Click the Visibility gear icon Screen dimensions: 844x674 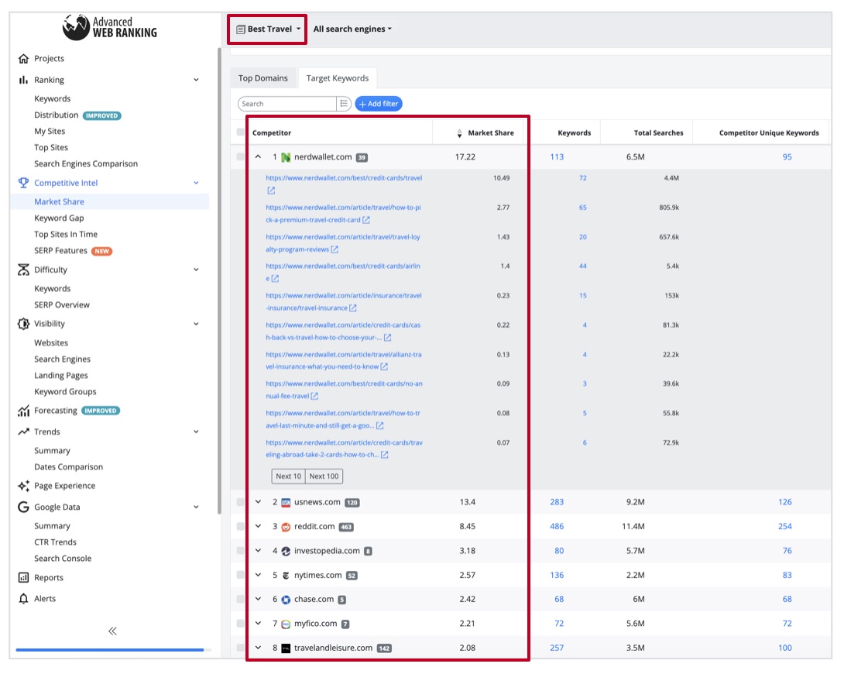point(23,324)
